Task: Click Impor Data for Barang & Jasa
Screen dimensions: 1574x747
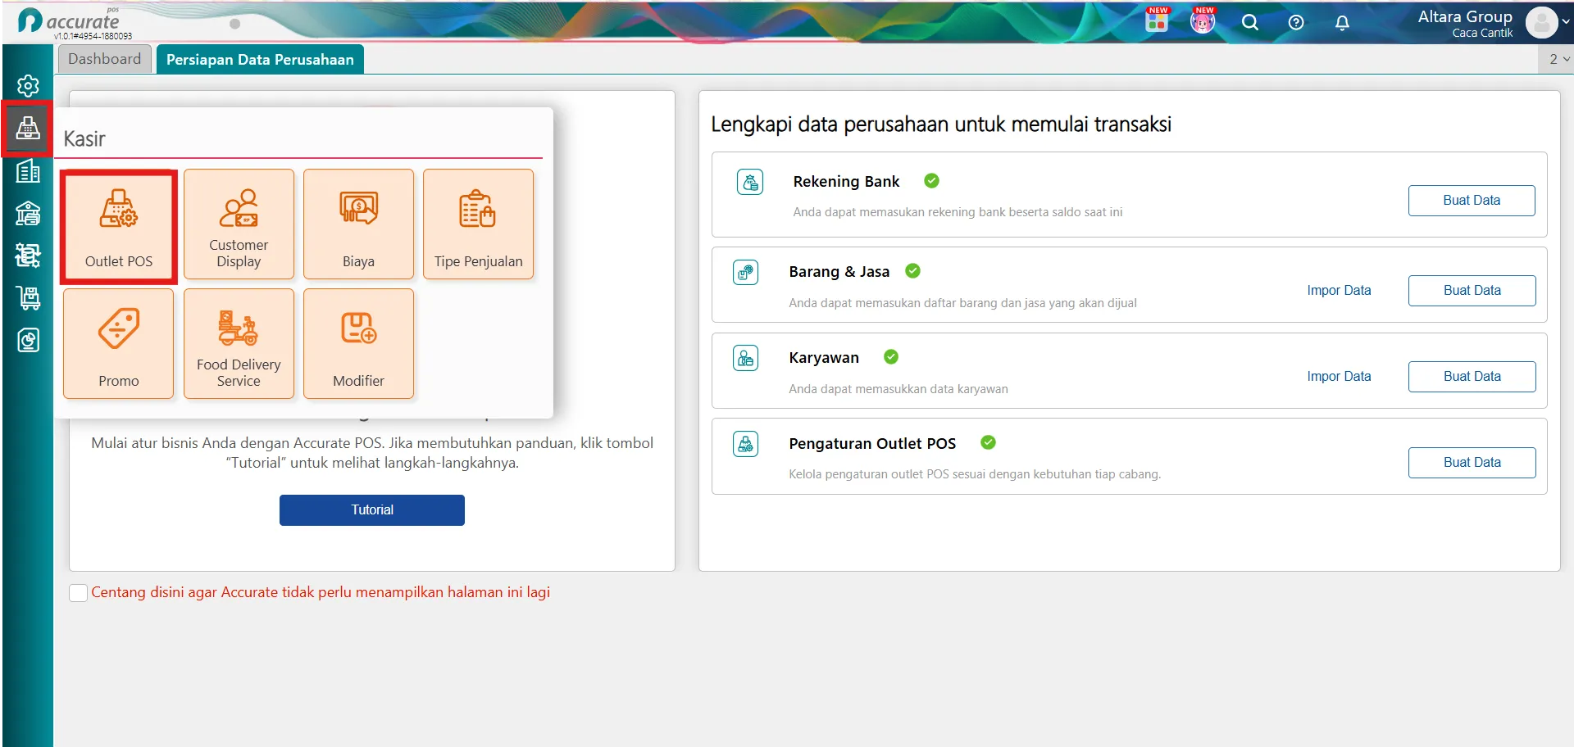Action: coord(1339,291)
